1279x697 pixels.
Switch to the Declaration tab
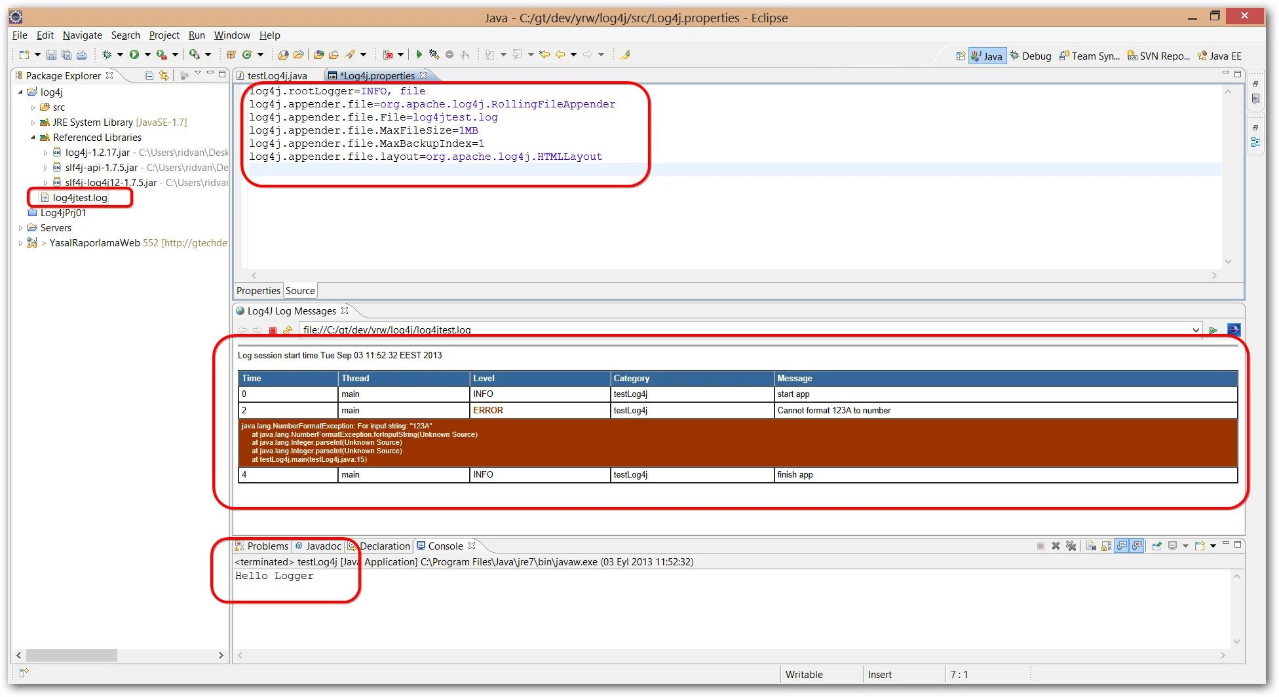click(x=379, y=546)
